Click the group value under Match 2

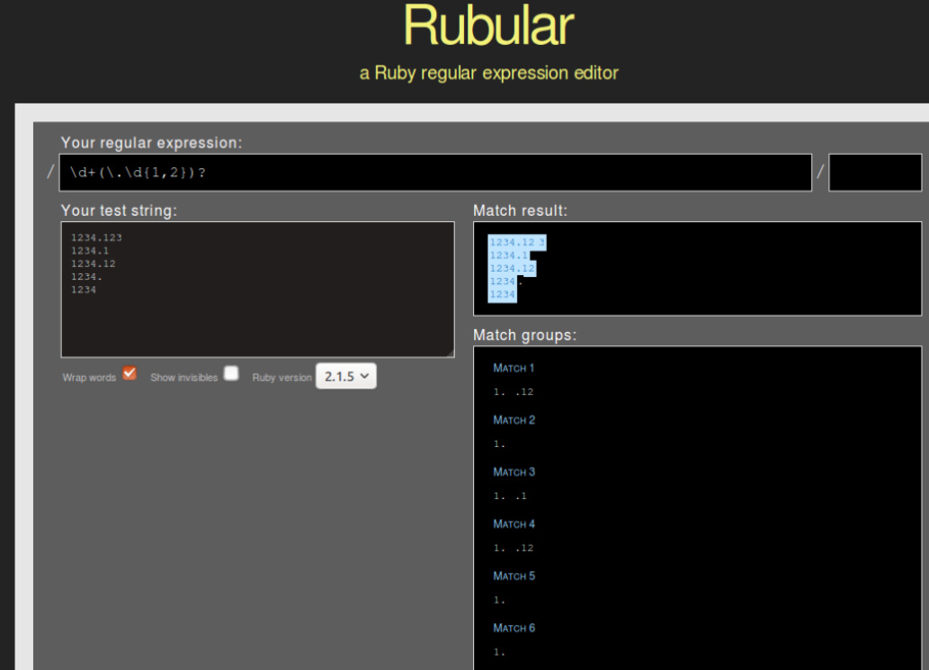499,443
